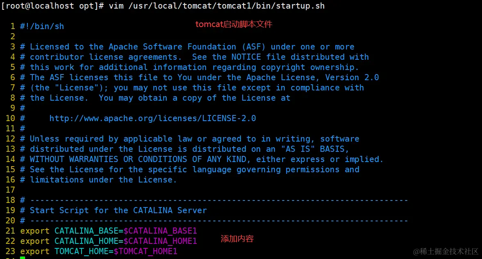
Task: Click the green cursor block below line 23
Action: [23, 258]
